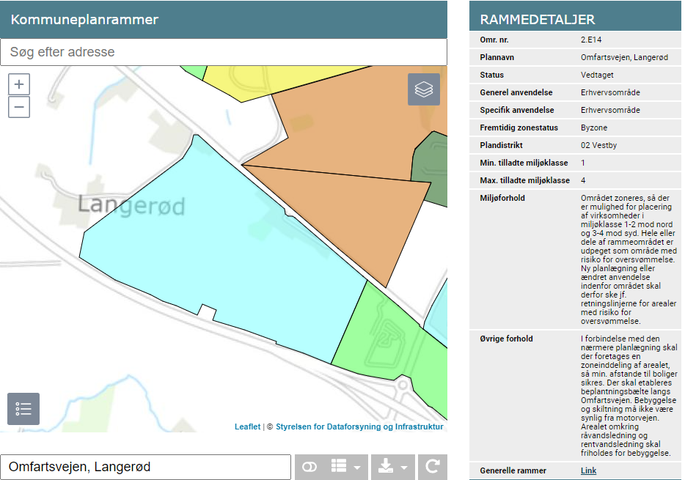Click the 'Søg efter adresse' search field
Screen dimensions: 685x480
click(x=224, y=52)
